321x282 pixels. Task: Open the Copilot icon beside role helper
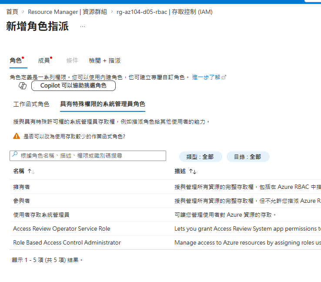coord(23,86)
